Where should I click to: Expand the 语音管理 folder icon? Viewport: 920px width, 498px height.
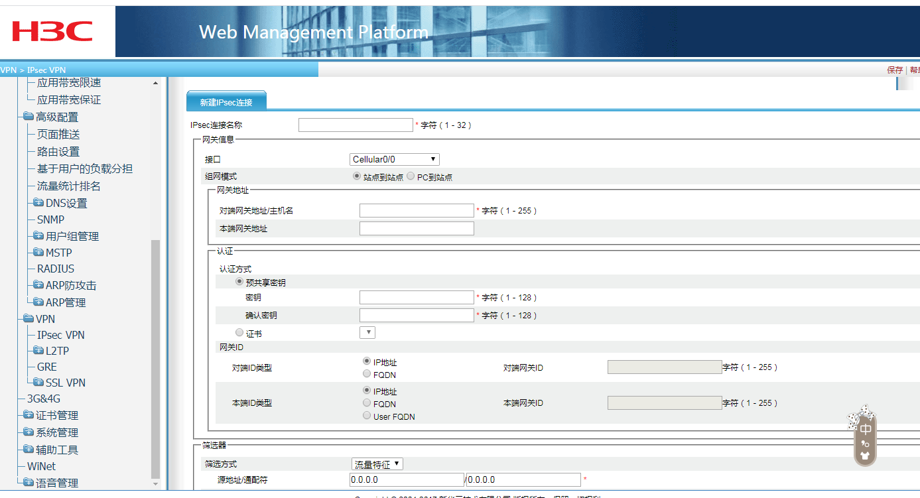pyautogui.click(x=28, y=483)
